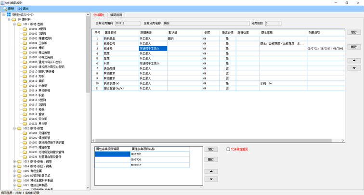Click folder icon of 101110
The height and width of the screenshot is (195, 364).
click(x=25, y=71)
